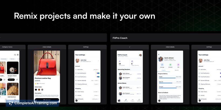Screen dimensions: 221x110
Task: Select the Accessories category chip
Action: pos(3,59)
